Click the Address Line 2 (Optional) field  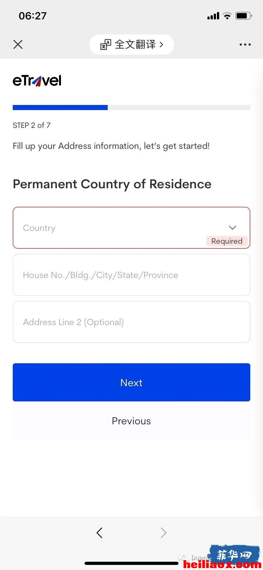click(131, 322)
